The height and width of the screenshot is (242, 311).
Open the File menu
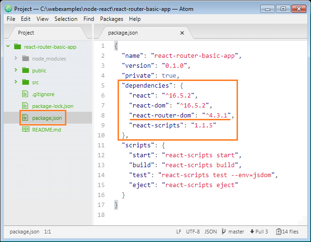(11, 19)
